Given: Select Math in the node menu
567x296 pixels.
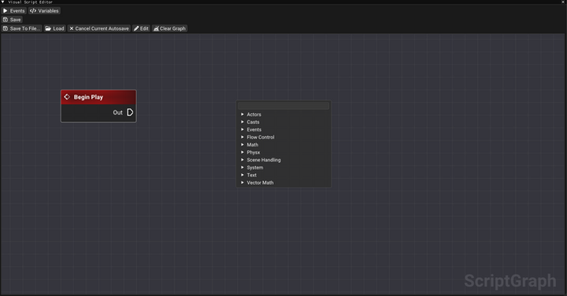Looking at the screenshot, I should pos(253,145).
